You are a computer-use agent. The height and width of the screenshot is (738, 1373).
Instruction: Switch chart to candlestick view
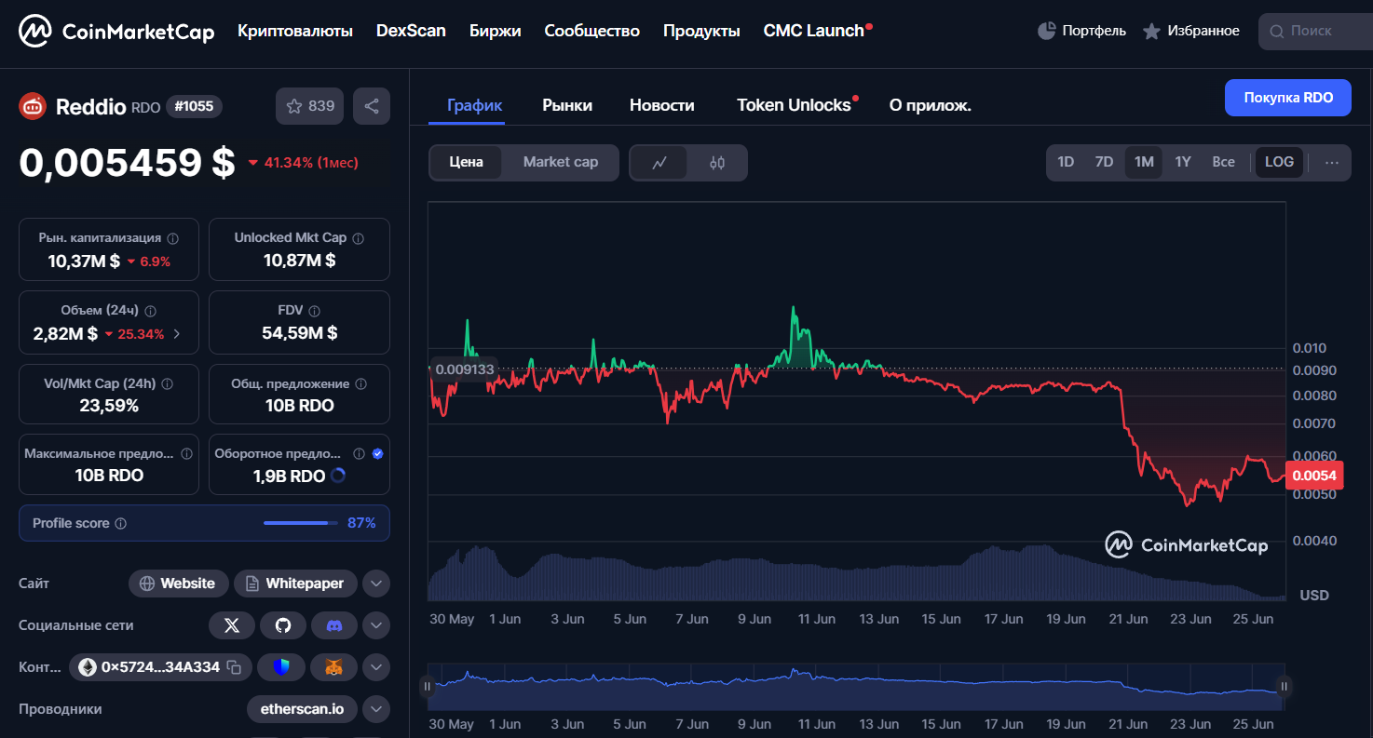(716, 163)
